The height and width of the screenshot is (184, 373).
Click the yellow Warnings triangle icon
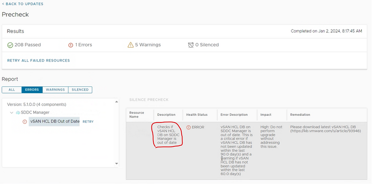[131, 45]
